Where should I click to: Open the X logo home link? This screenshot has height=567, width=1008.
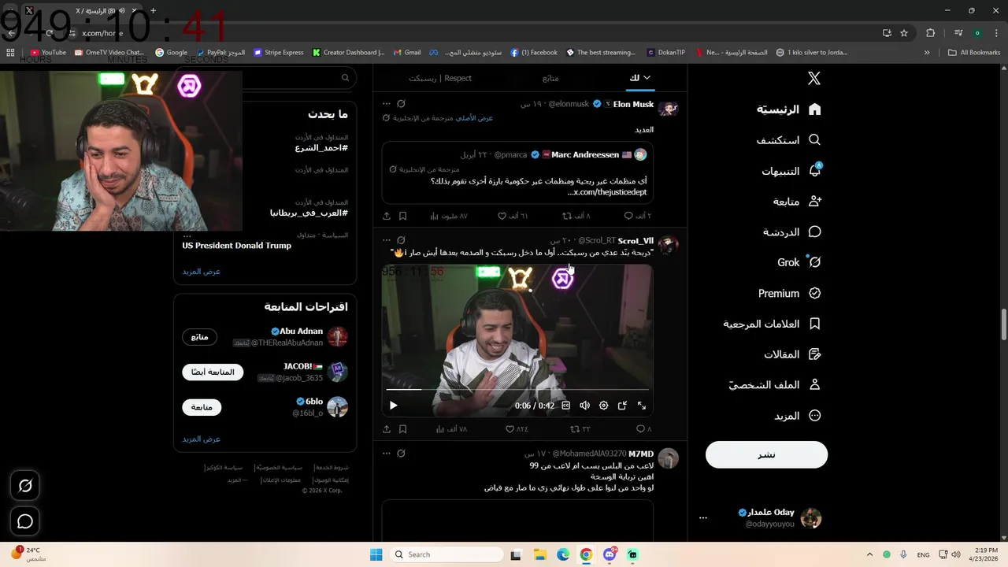814,78
